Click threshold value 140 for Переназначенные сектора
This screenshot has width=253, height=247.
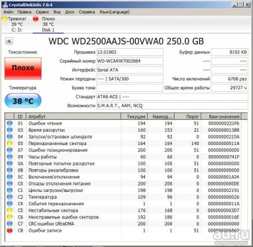coord(195,143)
